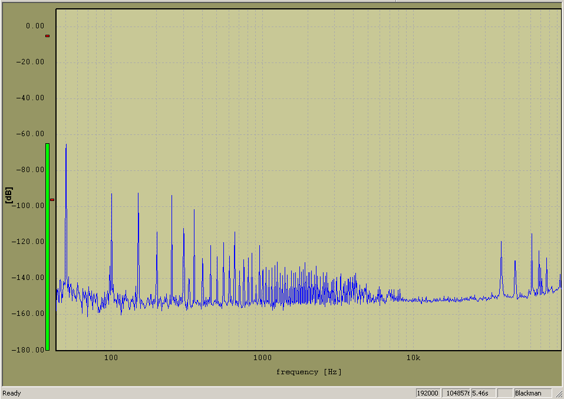Click the red level marker near -100 dB
This screenshot has height=399, width=564.
(x=52, y=200)
